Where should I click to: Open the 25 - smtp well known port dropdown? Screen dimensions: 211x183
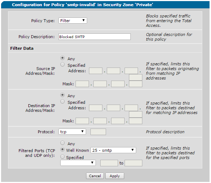click(x=113, y=150)
